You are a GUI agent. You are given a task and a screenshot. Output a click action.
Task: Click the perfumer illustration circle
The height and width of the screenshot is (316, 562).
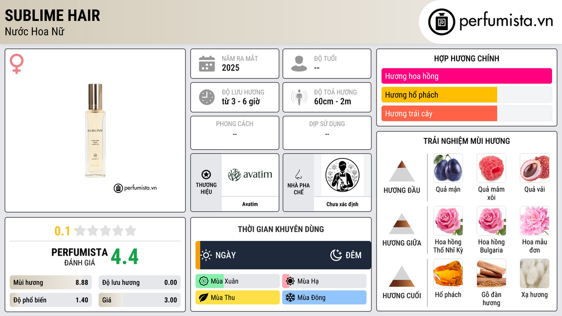342,175
